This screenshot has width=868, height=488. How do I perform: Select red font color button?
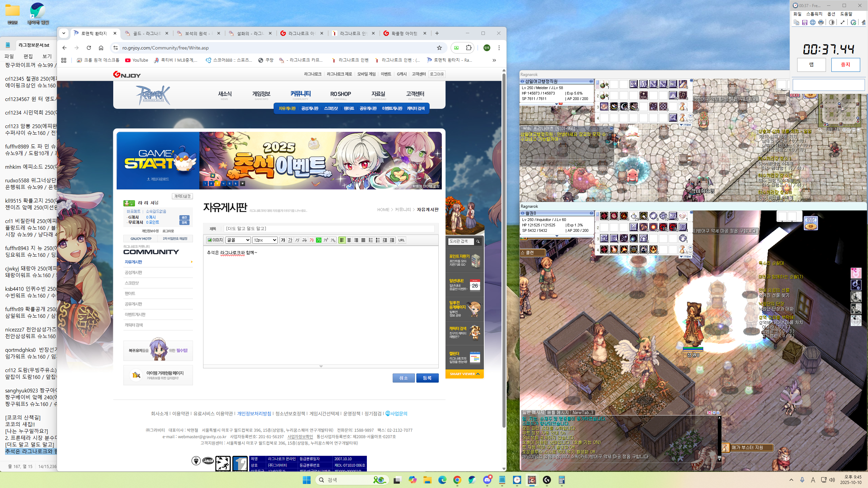click(x=312, y=240)
